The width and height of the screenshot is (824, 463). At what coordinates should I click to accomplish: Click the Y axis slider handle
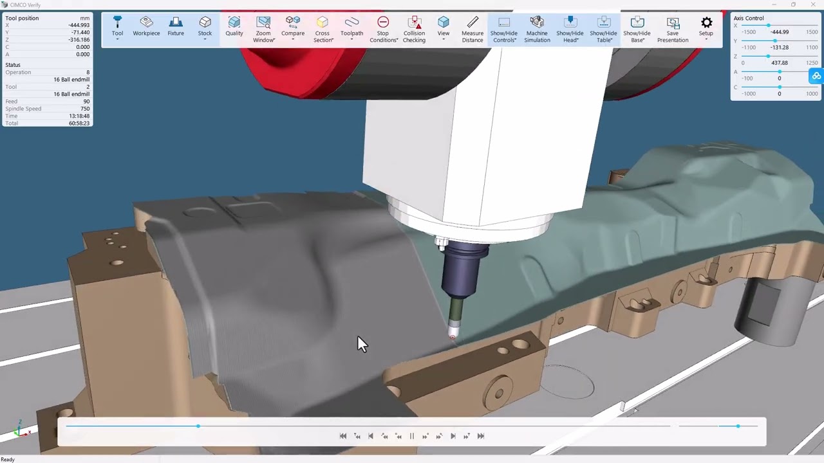(x=774, y=41)
